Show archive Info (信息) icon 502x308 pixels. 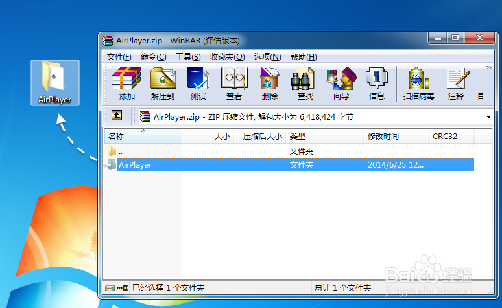[376, 83]
